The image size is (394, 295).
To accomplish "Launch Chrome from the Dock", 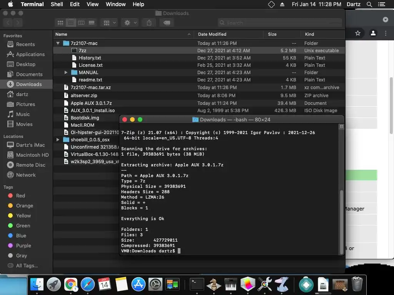I will (71, 285).
